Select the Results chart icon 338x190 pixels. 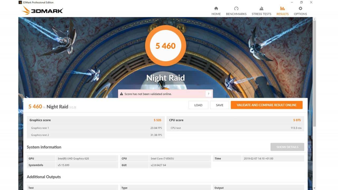pyautogui.click(x=283, y=8)
